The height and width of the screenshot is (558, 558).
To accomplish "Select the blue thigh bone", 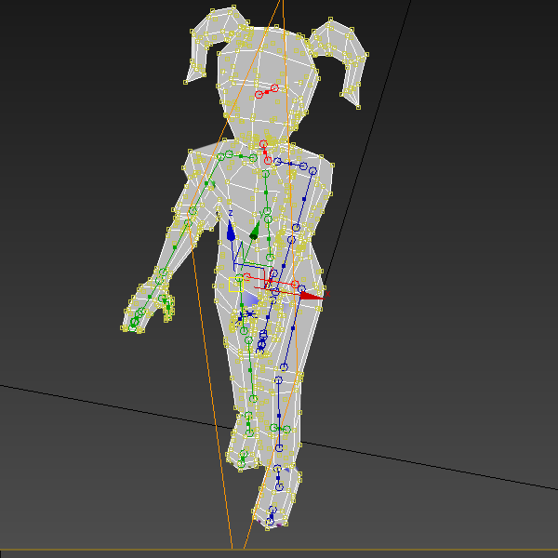I will 293,328.
